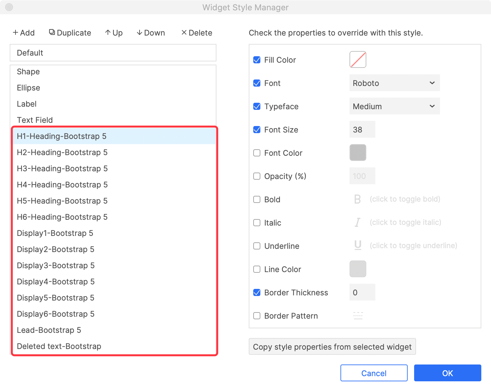
Task: Click the Add style plus icon
Action: [16, 33]
